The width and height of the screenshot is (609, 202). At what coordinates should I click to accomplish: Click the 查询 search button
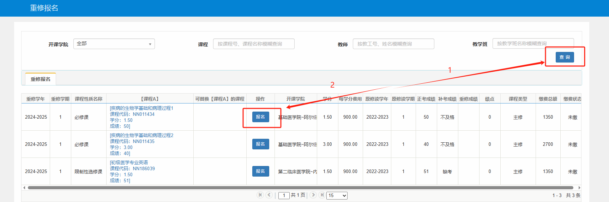tap(565, 57)
